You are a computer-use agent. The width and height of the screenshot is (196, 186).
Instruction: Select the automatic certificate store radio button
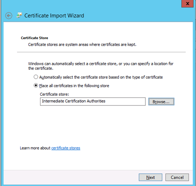click(36, 77)
